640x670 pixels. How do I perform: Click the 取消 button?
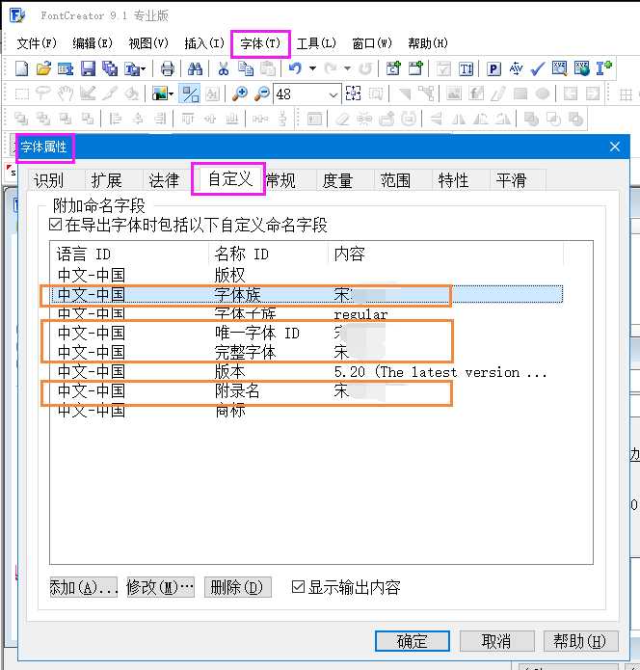[x=496, y=641]
